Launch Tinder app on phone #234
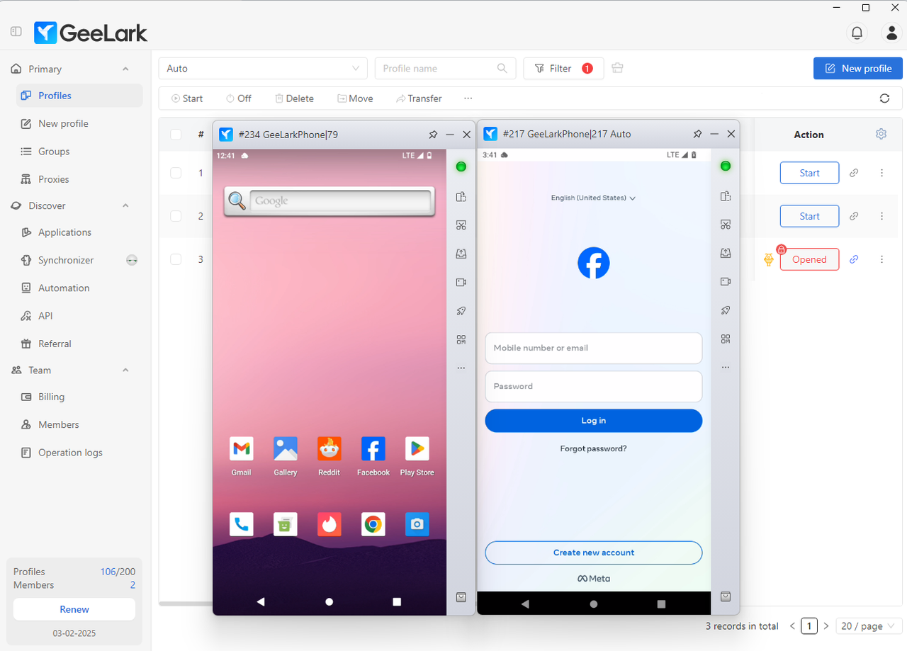The width and height of the screenshot is (907, 651). click(x=329, y=524)
